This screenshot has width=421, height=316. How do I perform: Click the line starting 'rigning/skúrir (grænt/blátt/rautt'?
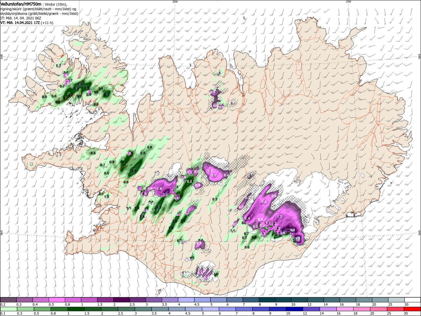point(38,9)
